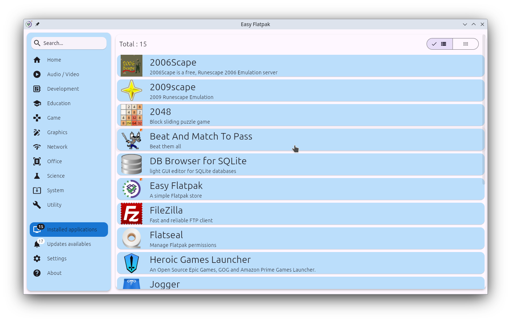Image resolution: width=511 pixels, height=322 pixels.
Task: Click 'light GUI editor for SQLite databases' text
Action: [x=193, y=171]
